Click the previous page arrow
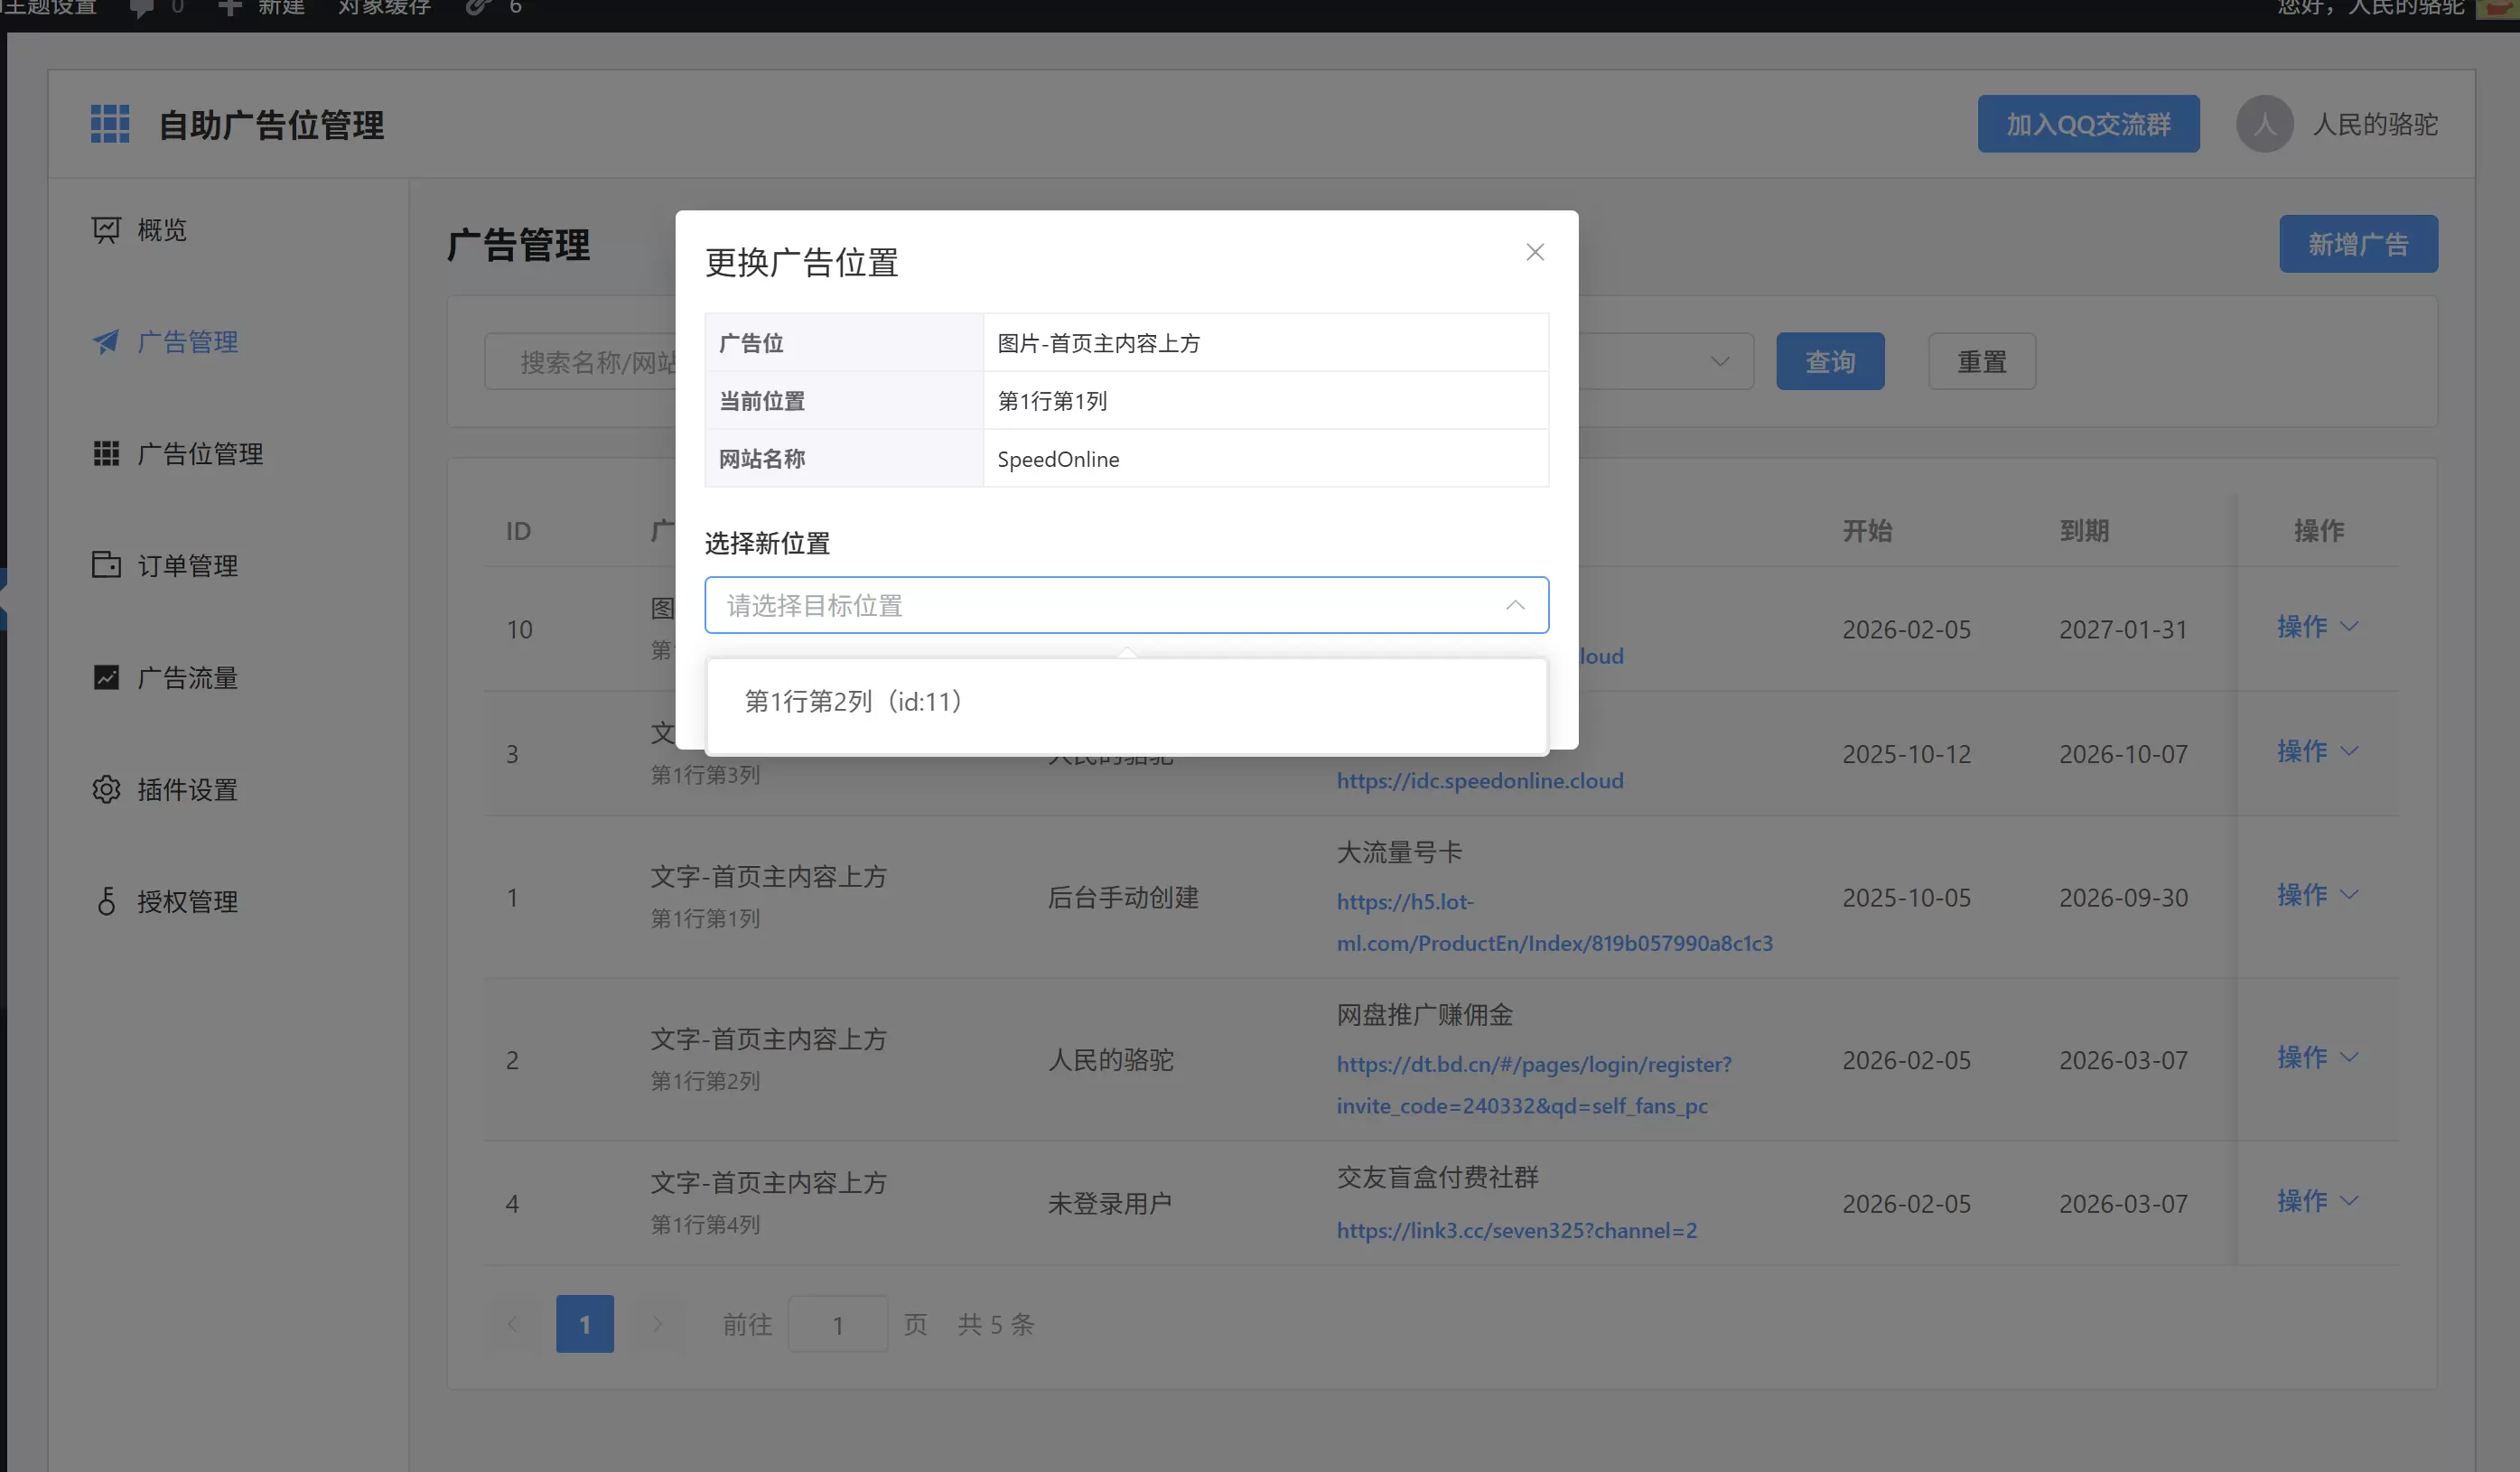This screenshot has height=1472, width=2520. [513, 1324]
